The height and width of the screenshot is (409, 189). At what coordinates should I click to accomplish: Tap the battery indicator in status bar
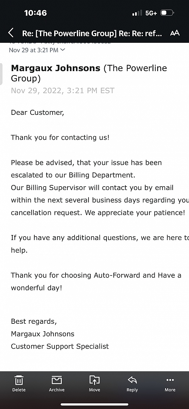tap(167, 13)
